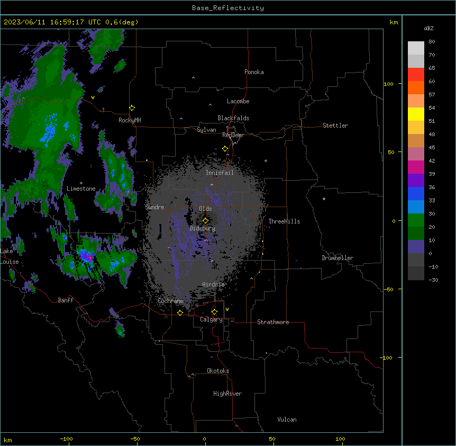Click the Sylvan town label
Screen dimensions: 456x446
(x=206, y=130)
